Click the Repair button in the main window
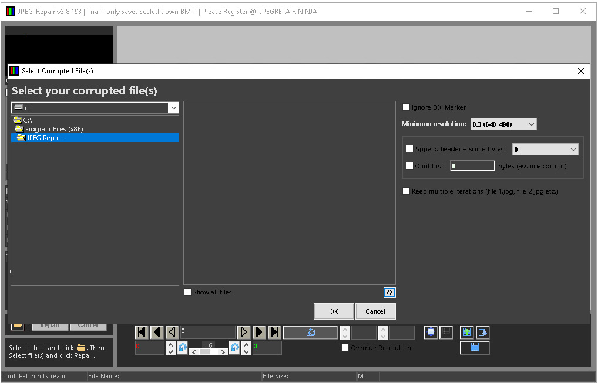 [49, 327]
